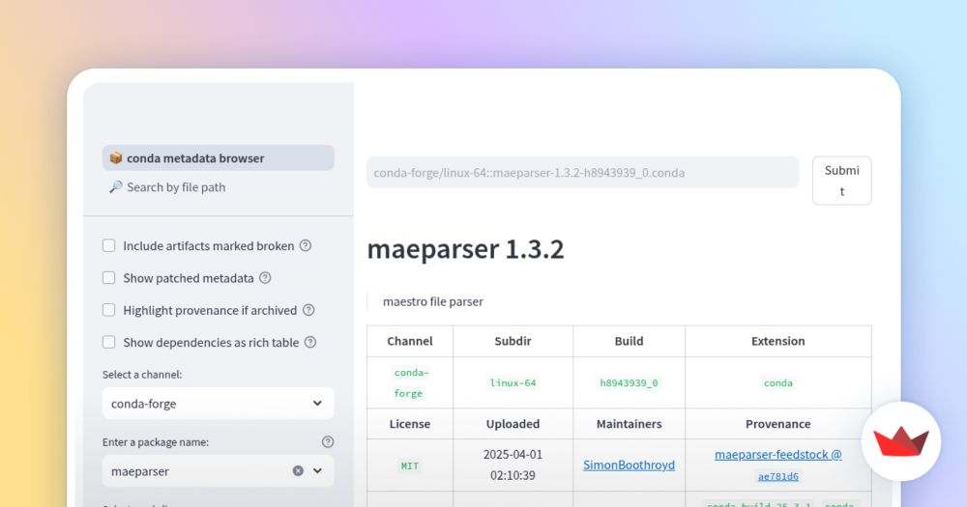967x507 pixels.
Task: Enable Show dependencies as rich table checkbox
Action: (x=109, y=342)
